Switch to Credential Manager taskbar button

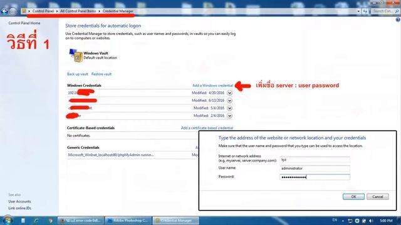point(175,221)
